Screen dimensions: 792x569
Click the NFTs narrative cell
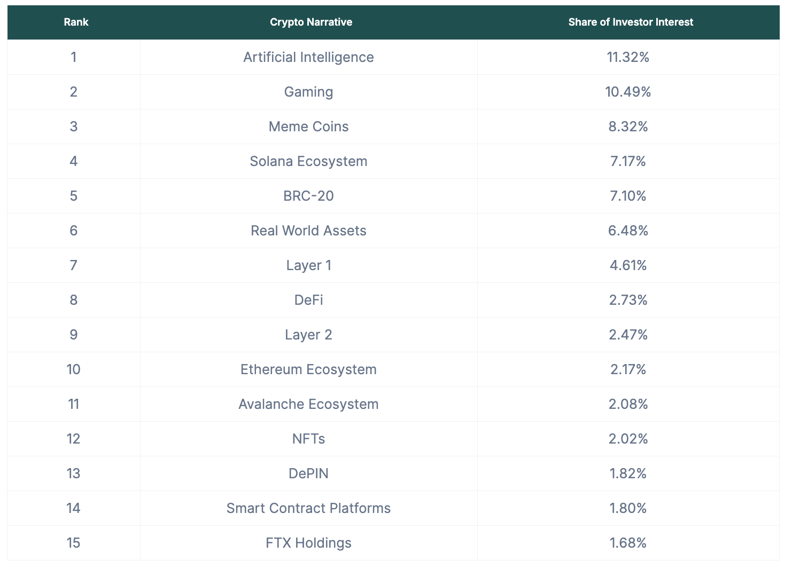pyautogui.click(x=308, y=439)
